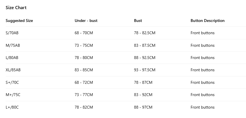Click the 93 - 97.5CM bust value

[145, 70]
